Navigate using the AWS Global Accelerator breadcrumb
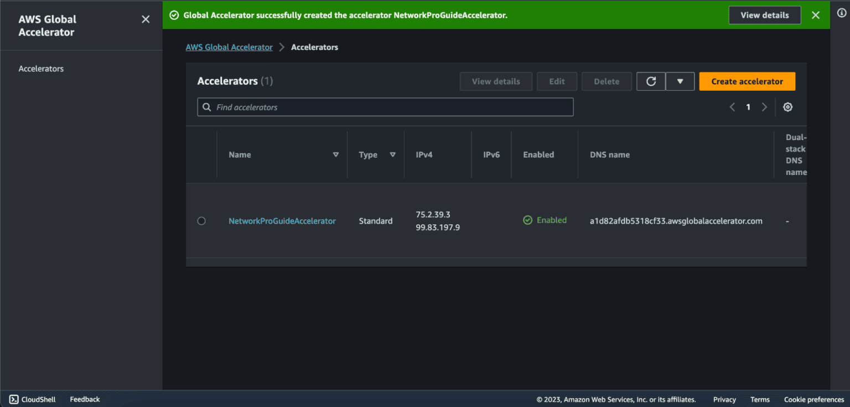This screenshot has width=850, height=407. click(x=229, y=47)
